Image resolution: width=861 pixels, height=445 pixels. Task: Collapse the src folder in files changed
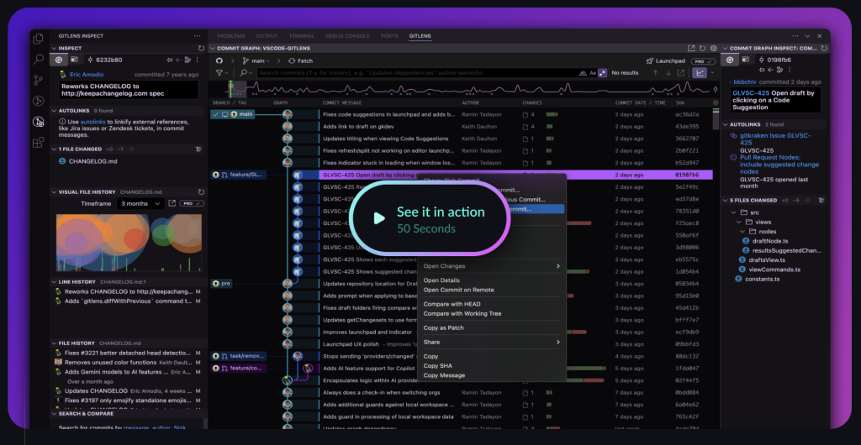click(x=733, y=212)
